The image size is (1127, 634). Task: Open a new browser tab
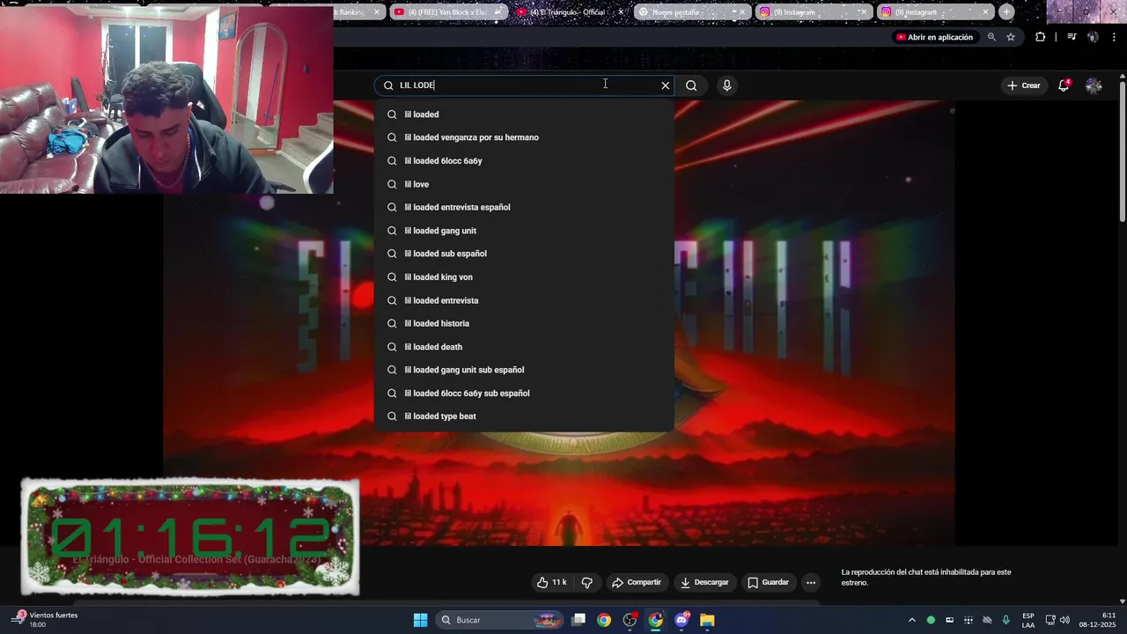(x=1006, y=11)
